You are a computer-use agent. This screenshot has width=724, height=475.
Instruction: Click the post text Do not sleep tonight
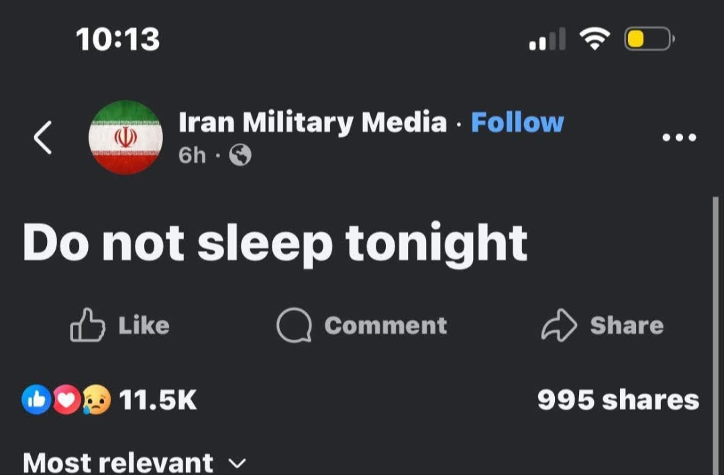coord(275,243)
